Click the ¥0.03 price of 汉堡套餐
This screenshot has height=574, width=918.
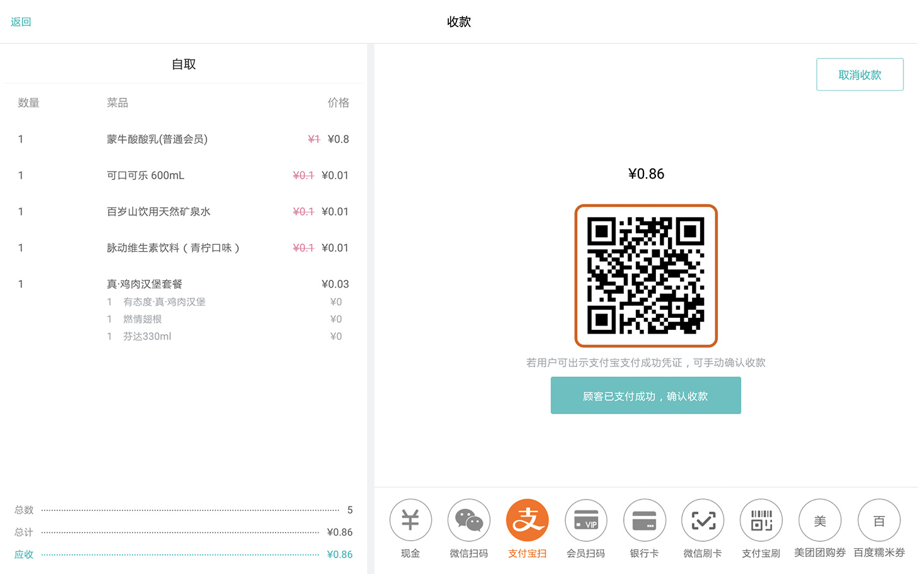[335, 284]
